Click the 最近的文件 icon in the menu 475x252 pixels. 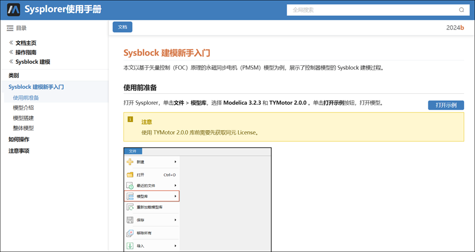click(x=130, y=186)
